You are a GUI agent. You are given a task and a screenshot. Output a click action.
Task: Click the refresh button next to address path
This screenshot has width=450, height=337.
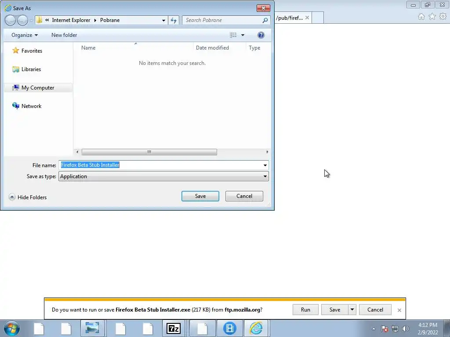(x=174, y=20)
